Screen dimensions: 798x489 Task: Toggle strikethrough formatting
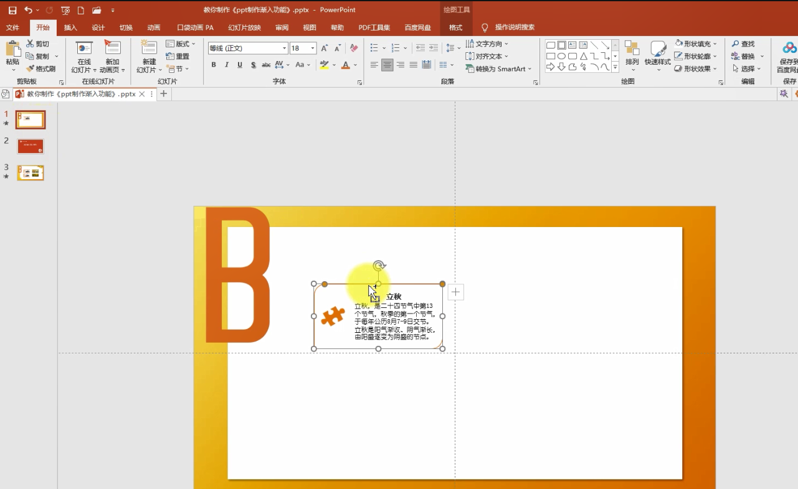266,65
